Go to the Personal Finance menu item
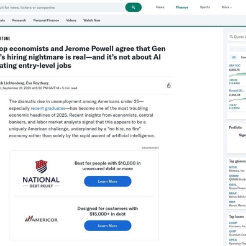 (46, 20)
